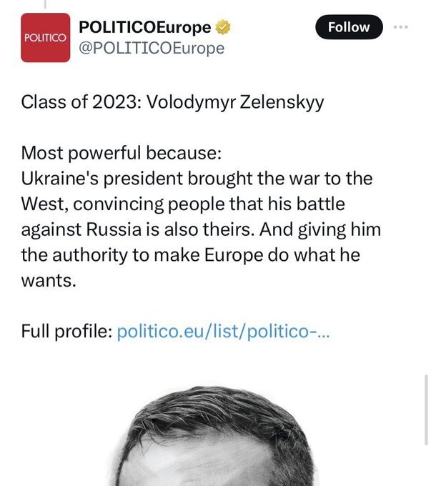The width and height of the screenshot is (431, 486).
Task: Click the 'West, convincing people' text line
Action: [x=183, y=204]
